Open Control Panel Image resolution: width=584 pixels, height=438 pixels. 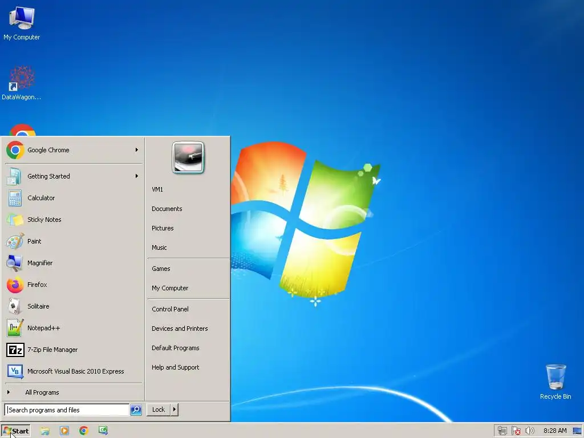(170, 309)
